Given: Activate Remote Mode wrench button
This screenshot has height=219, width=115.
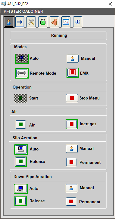Looking at the screenshot, I should click(x=22, y=73).
